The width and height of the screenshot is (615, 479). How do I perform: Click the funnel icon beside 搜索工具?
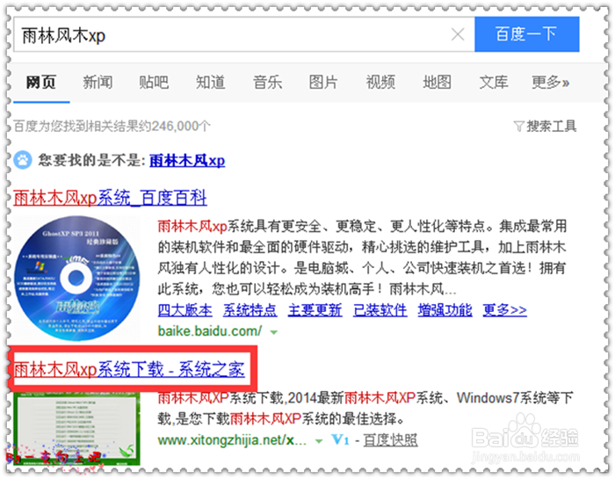coord(519,127)
